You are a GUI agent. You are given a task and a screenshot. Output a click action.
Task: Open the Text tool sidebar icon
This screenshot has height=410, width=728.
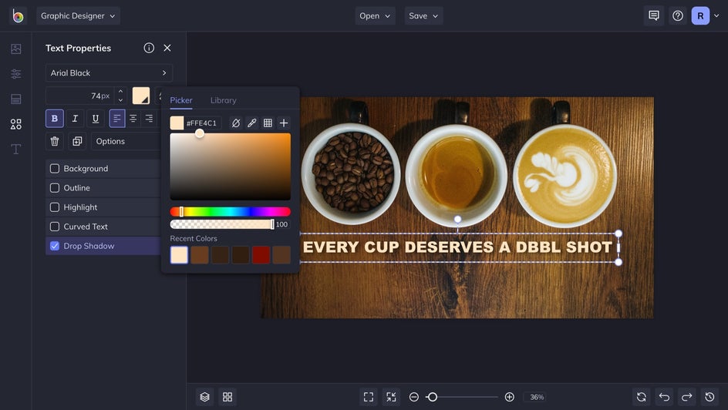15,149
